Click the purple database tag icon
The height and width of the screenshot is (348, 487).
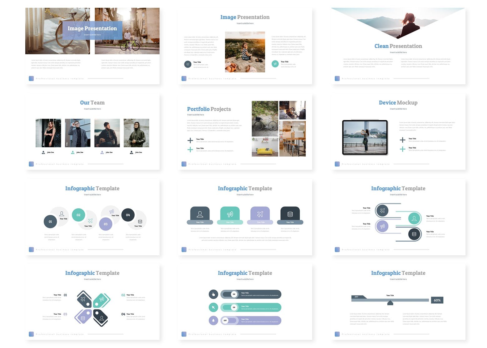coord(83,317)
